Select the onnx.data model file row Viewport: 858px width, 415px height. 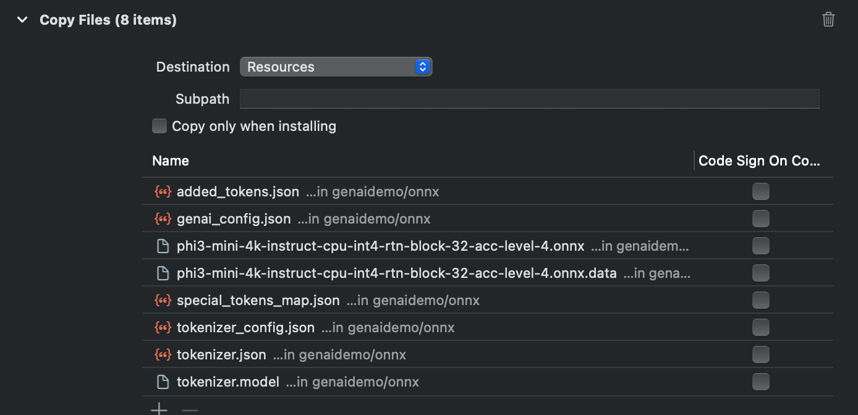(396, 274)
